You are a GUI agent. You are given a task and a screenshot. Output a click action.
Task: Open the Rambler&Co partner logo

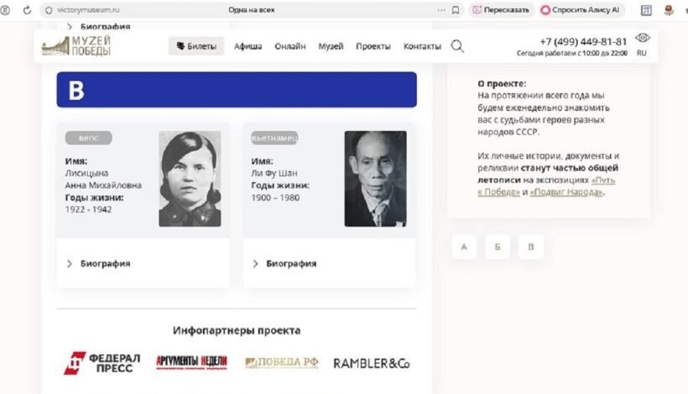click(371, 363)
